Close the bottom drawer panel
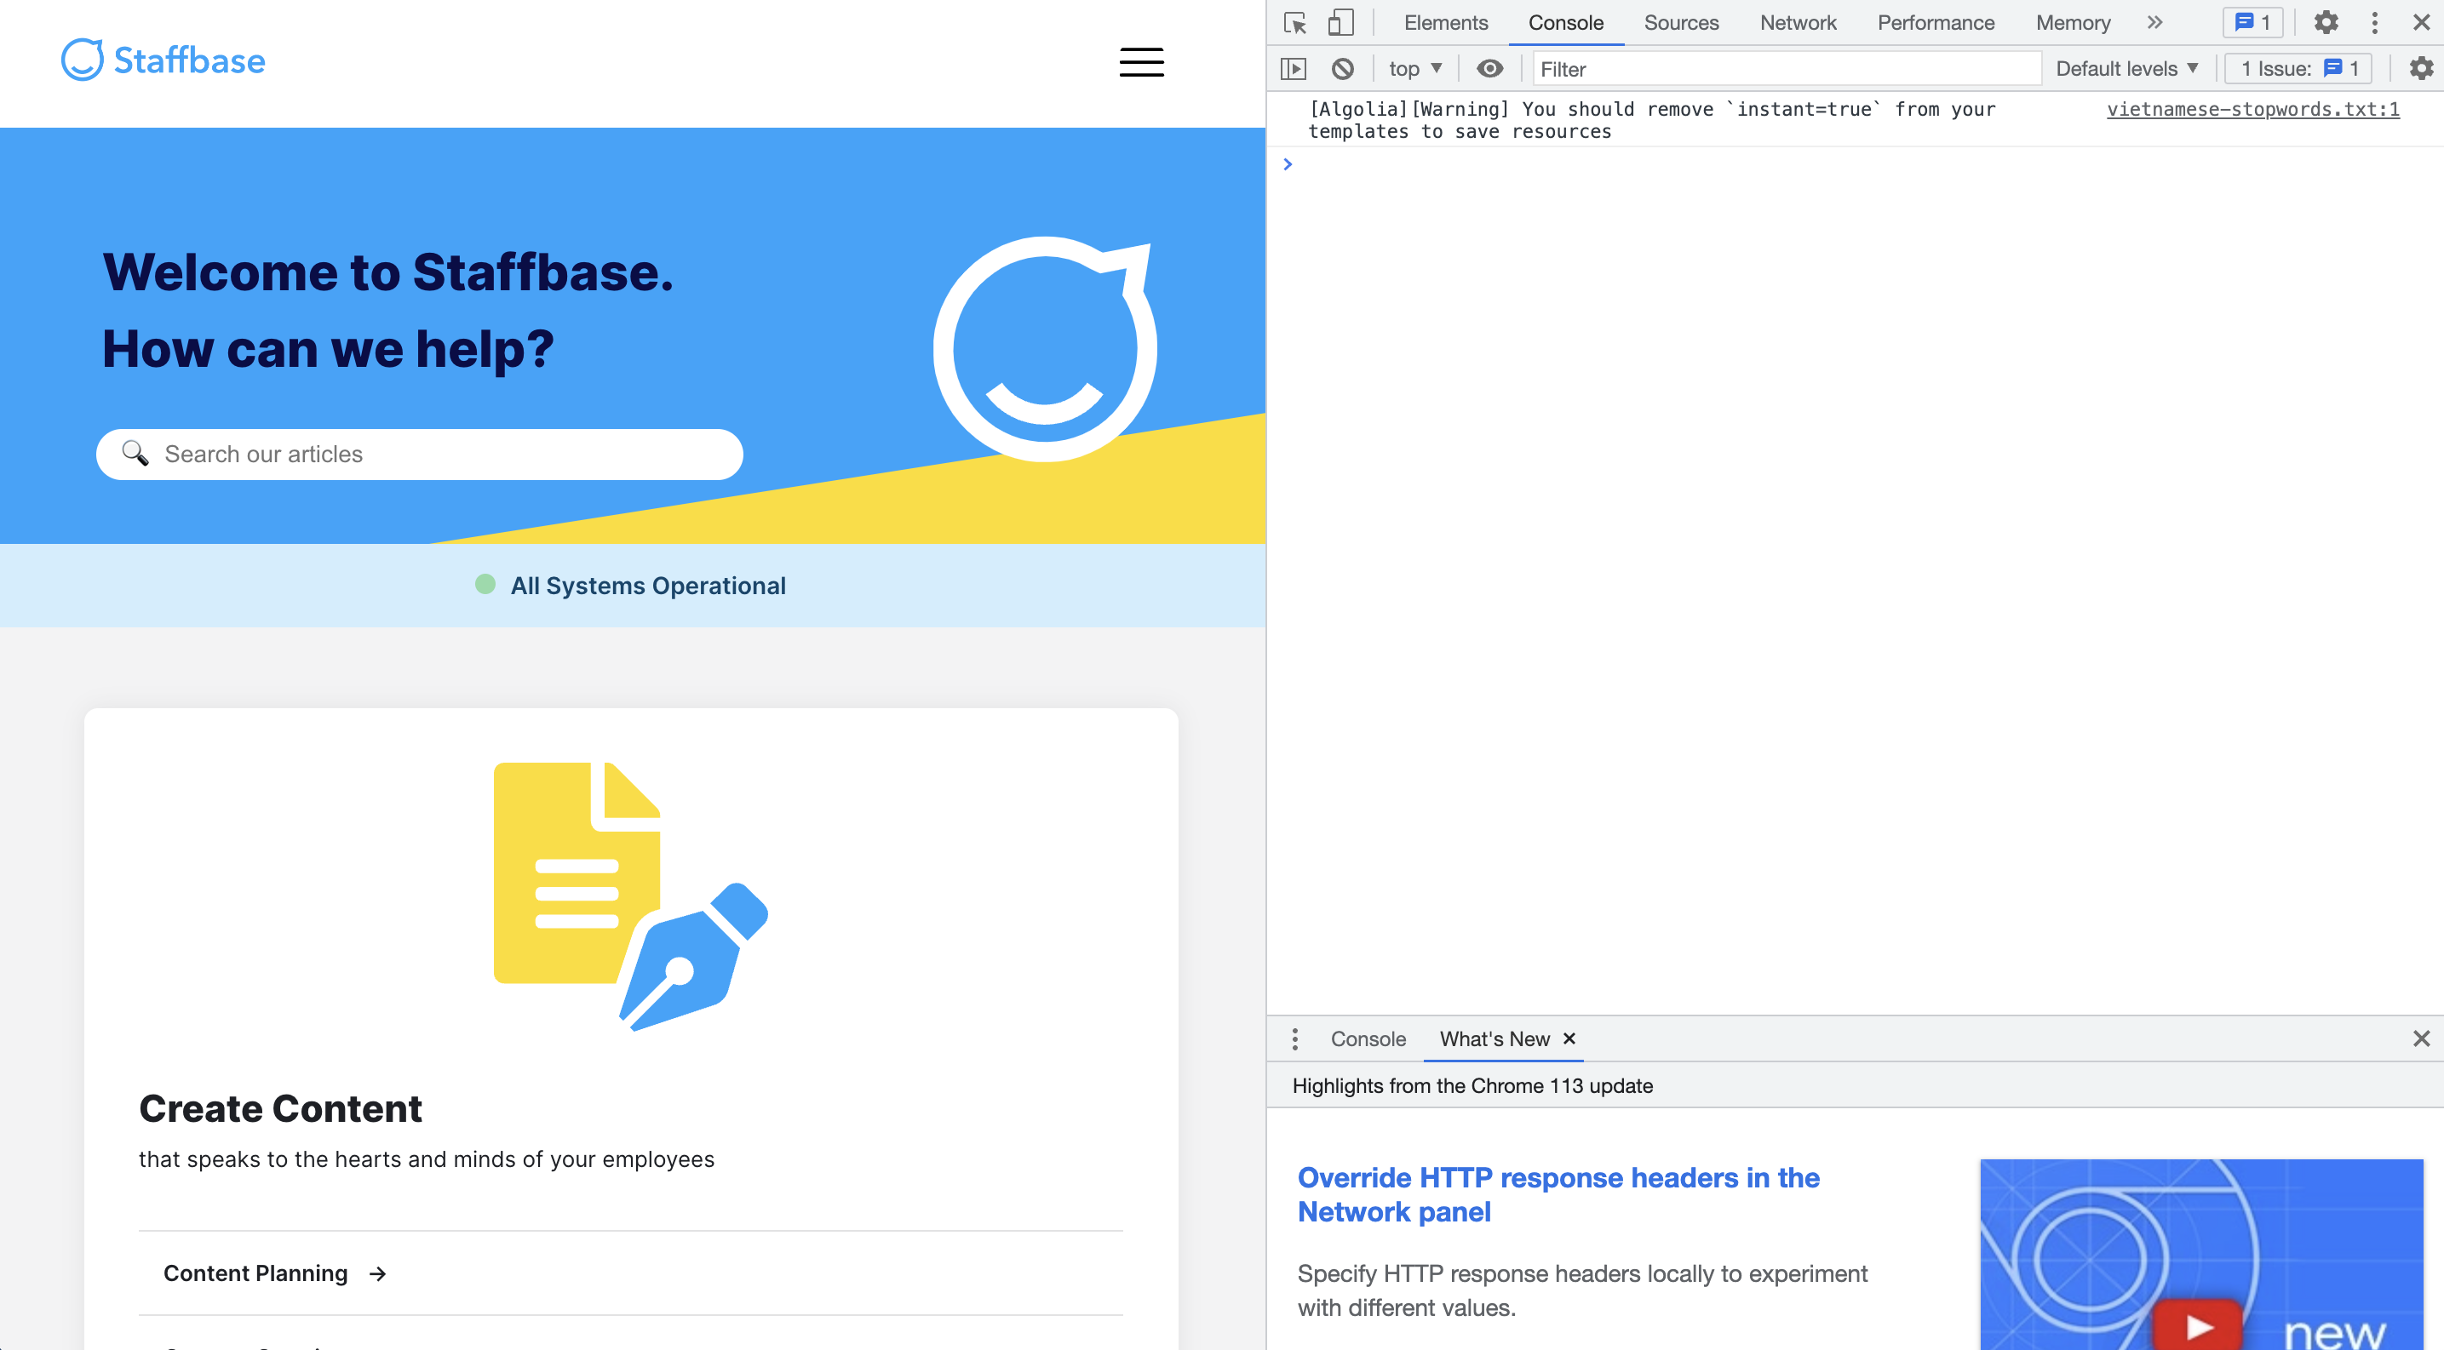 point(2421,1039)
